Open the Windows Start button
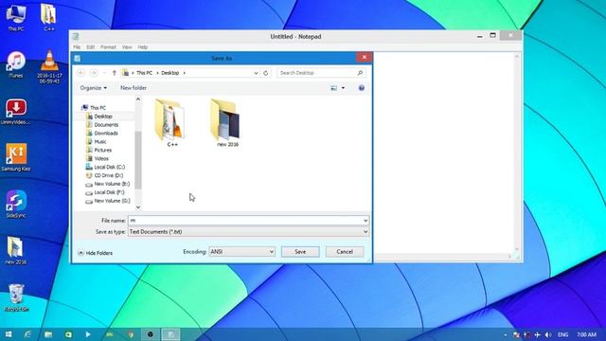 tap(9, 334)
